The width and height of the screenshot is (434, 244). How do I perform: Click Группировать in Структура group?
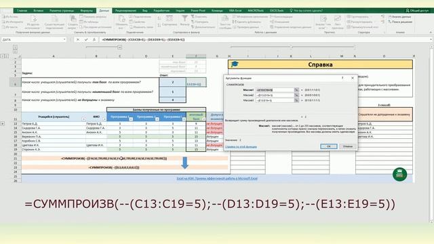[x=359, y=17]
